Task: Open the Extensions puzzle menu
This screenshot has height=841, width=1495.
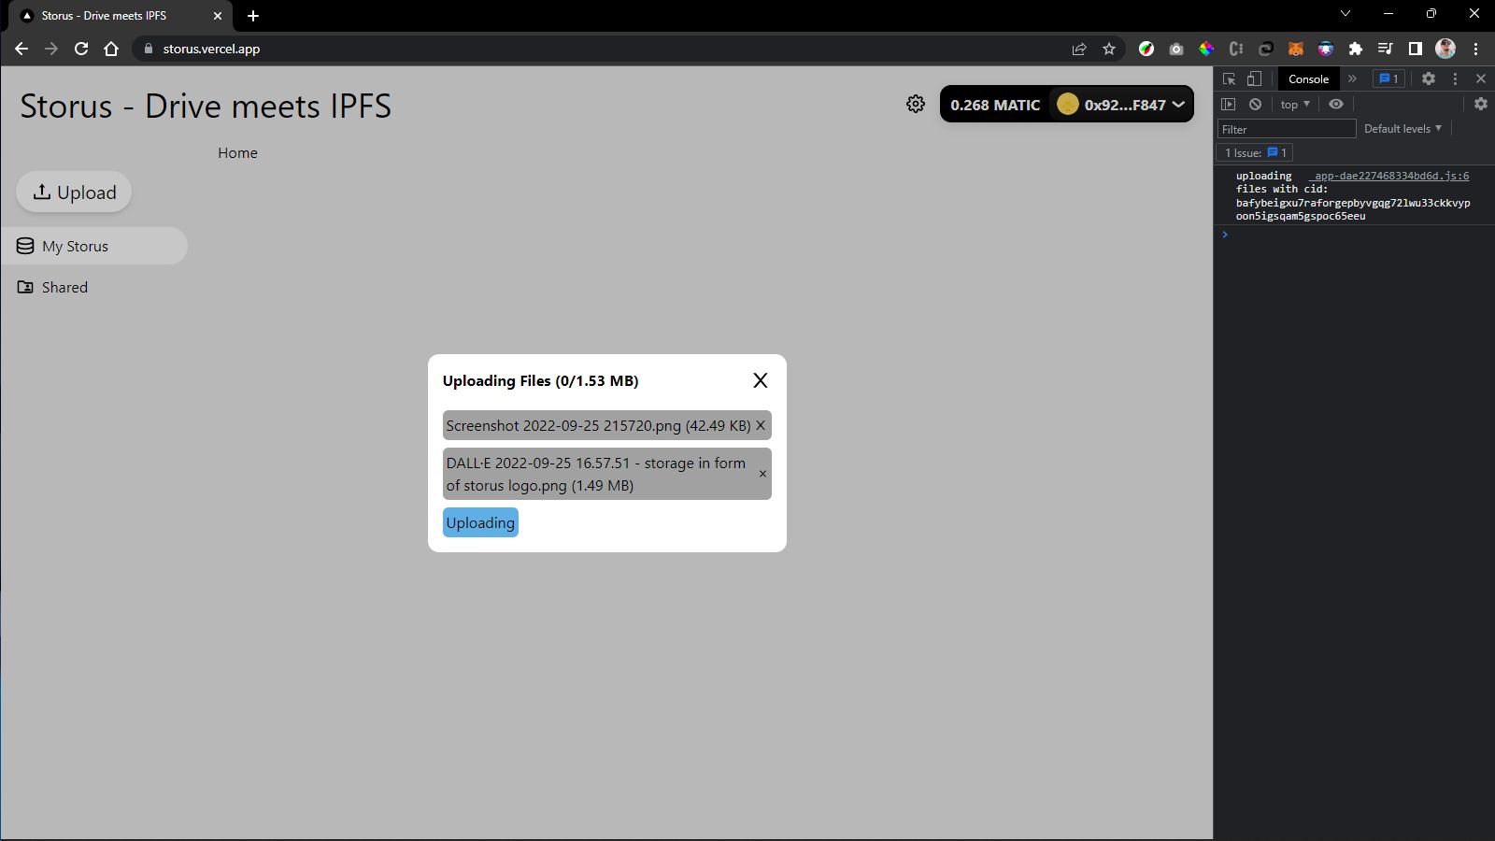Action: [1356, 49]
